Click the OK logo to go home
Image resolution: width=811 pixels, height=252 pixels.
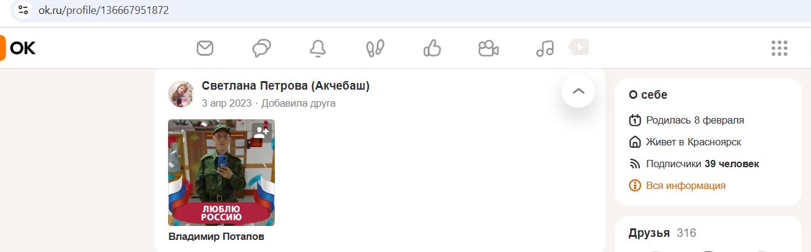point(18,48)
